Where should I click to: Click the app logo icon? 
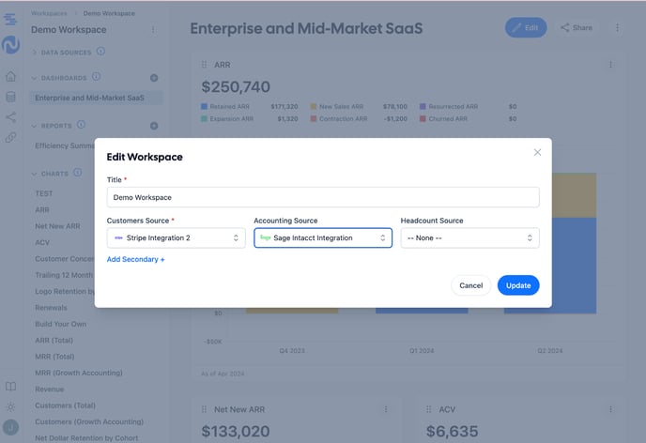coord(10,44)
